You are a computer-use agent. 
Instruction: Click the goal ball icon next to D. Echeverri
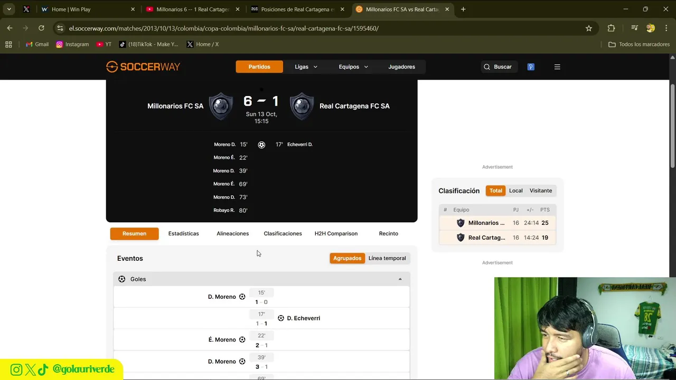point(281,318)
